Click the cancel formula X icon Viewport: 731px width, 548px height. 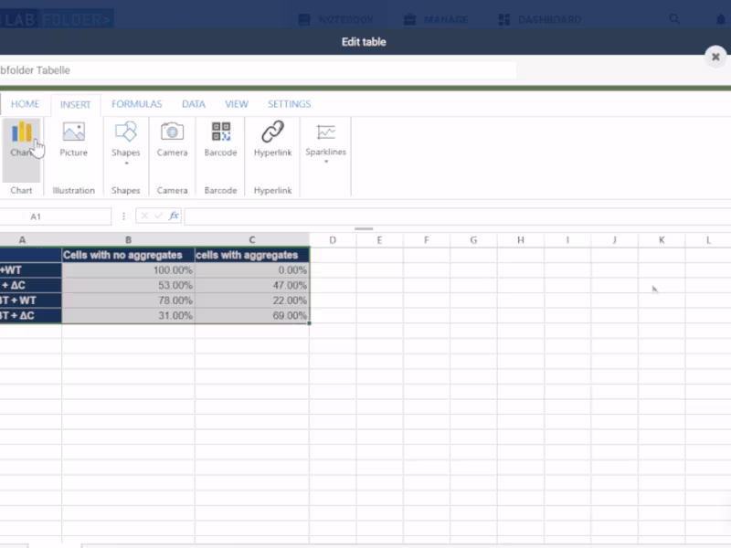pyautogui.click(x=144, y=216)
